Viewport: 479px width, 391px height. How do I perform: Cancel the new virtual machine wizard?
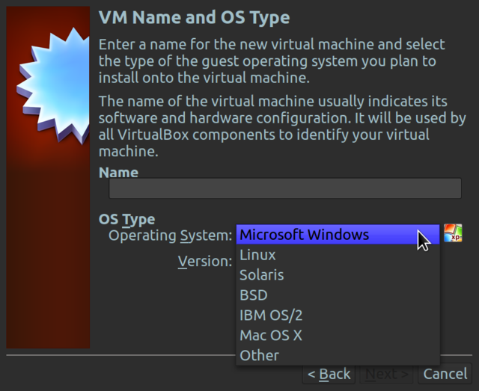pyautogui.click(x=445, y=374)
